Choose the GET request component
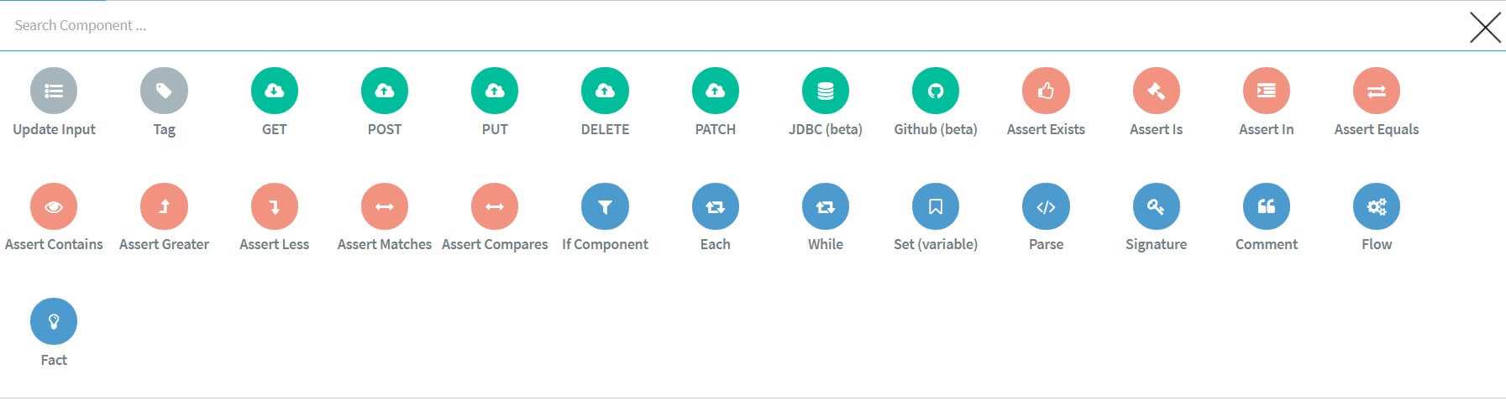 (x=274, y=91)
